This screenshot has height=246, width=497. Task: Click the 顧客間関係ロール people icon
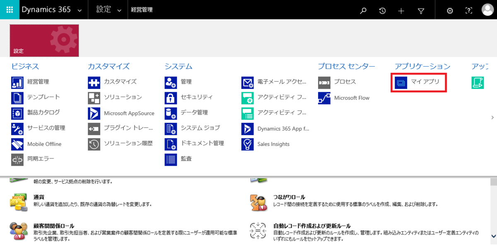19,231
